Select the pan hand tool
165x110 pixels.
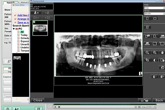162,53
